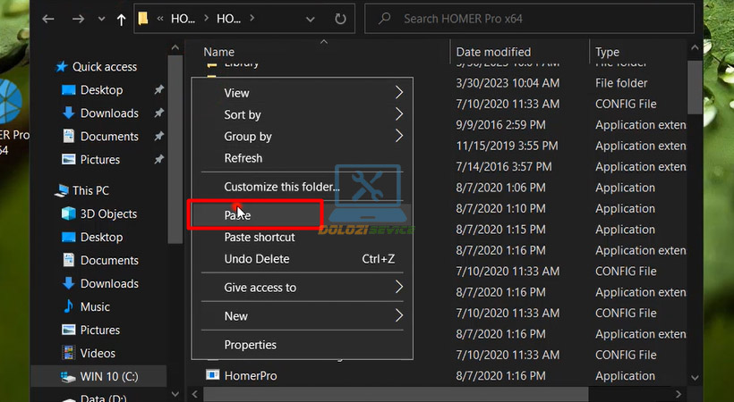
Task: Open the Music folder
Action: 95,307
